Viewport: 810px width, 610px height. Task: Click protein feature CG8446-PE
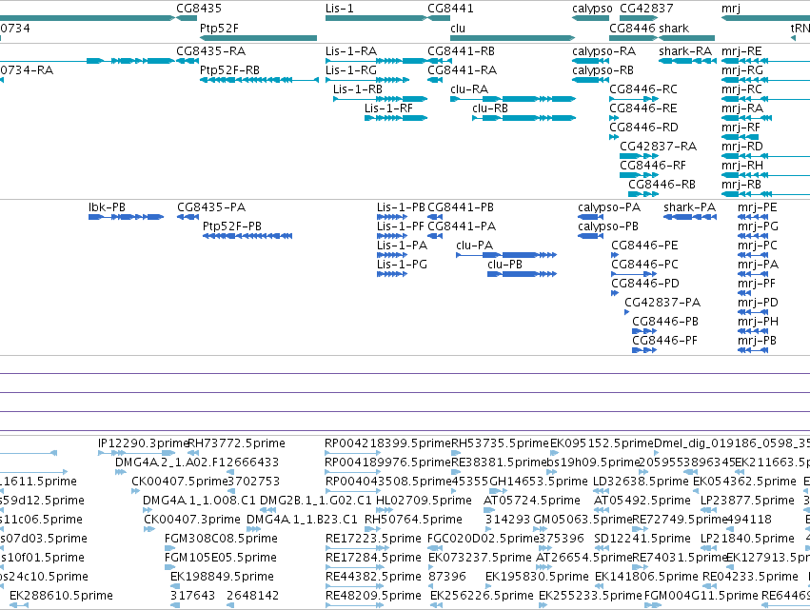(644, 246)
